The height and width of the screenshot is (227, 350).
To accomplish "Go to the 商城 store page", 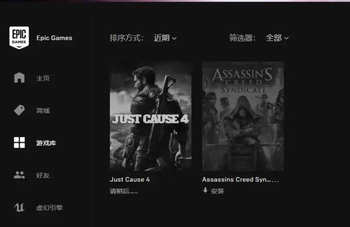I will pyautogui.click(x=43, y=110).
